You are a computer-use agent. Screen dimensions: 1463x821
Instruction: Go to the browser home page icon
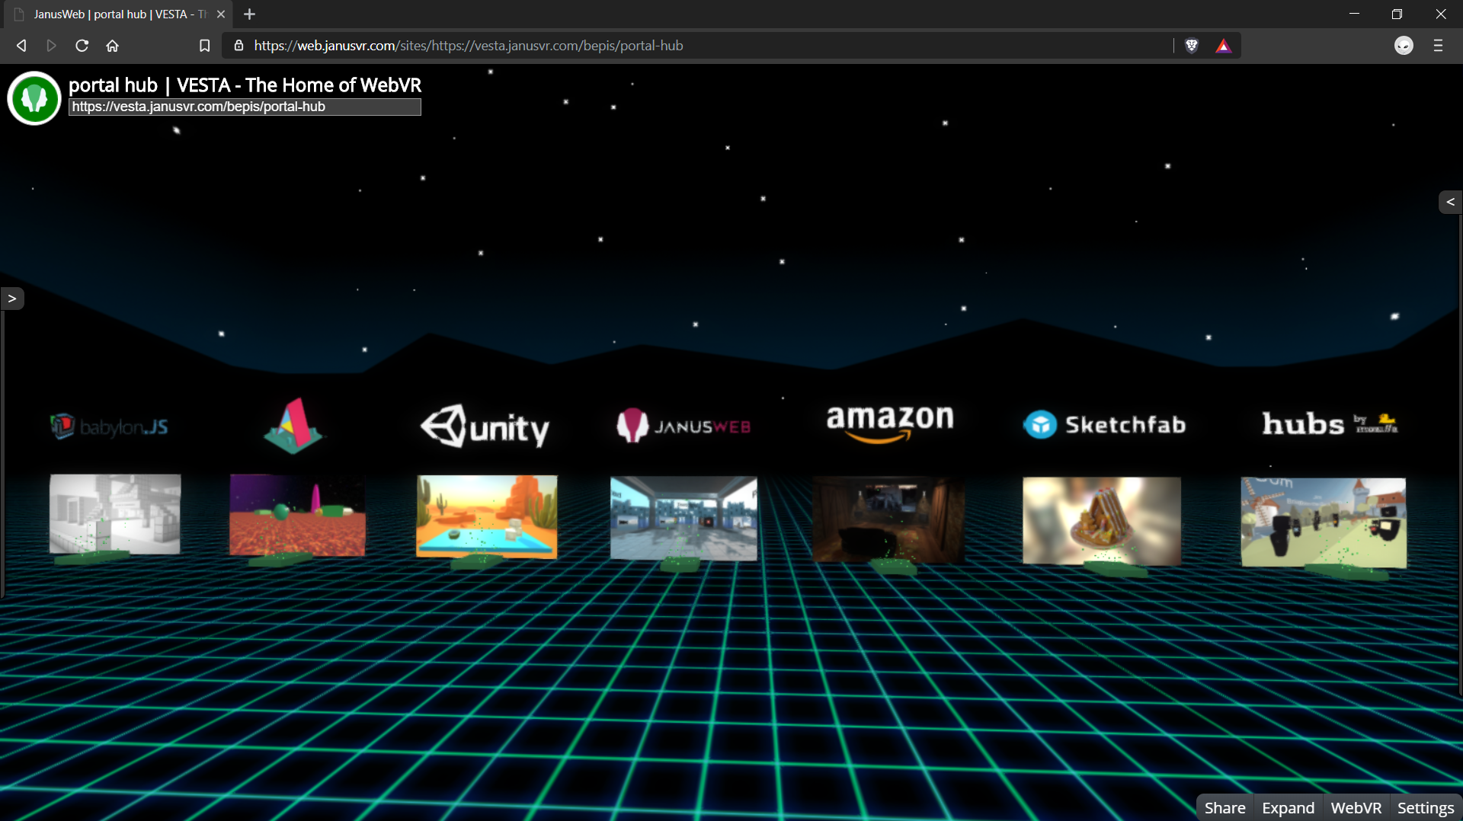pos(113,46)
